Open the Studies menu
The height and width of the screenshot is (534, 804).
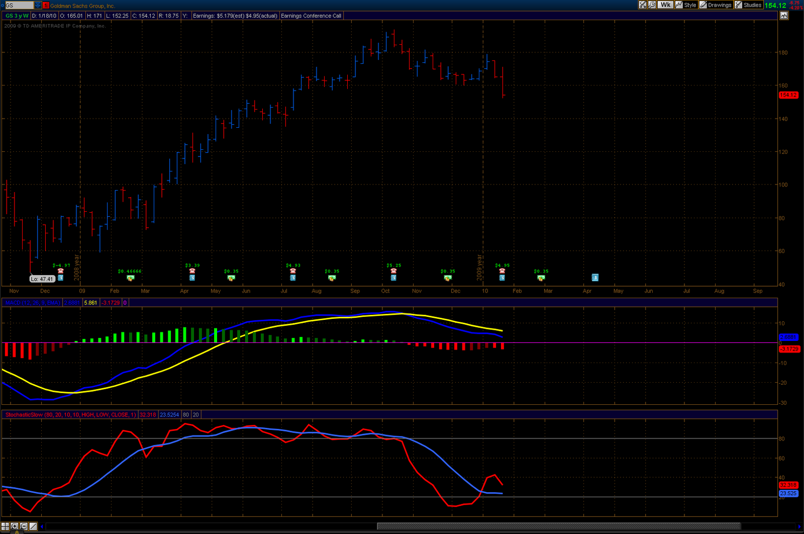coord(748,5)
